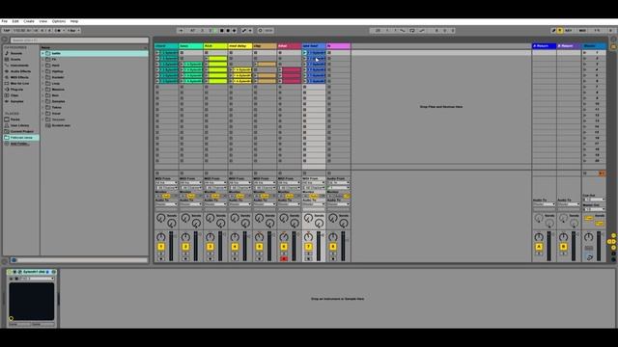Select the Samples category in the browser sidebar
Image resolution: width=618 pixels, height=347 pixels.
pyautogui.click(x=17, y=101)
